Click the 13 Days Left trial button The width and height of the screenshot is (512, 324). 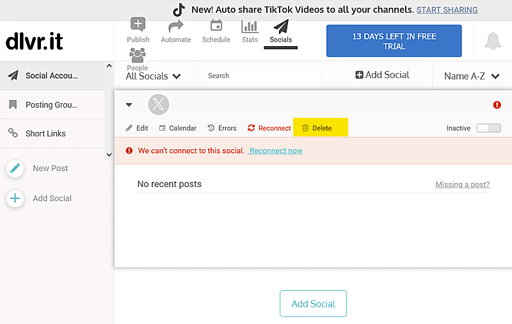[x=394, y=41]
